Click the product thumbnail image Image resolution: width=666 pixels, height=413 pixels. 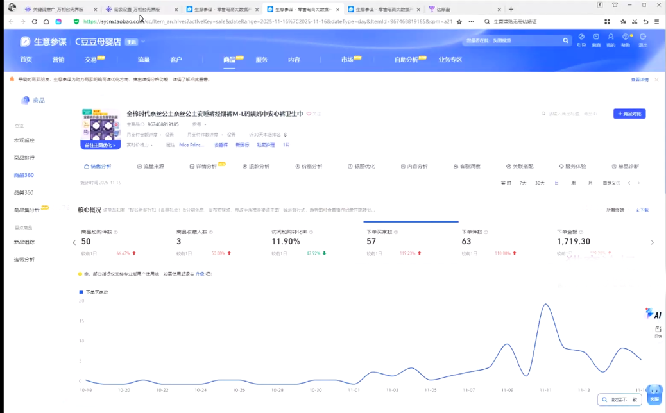click(101, 124)
